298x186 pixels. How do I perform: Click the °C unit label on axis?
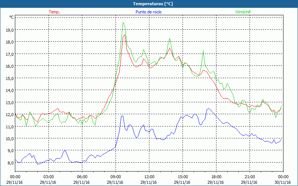(12, 17)
